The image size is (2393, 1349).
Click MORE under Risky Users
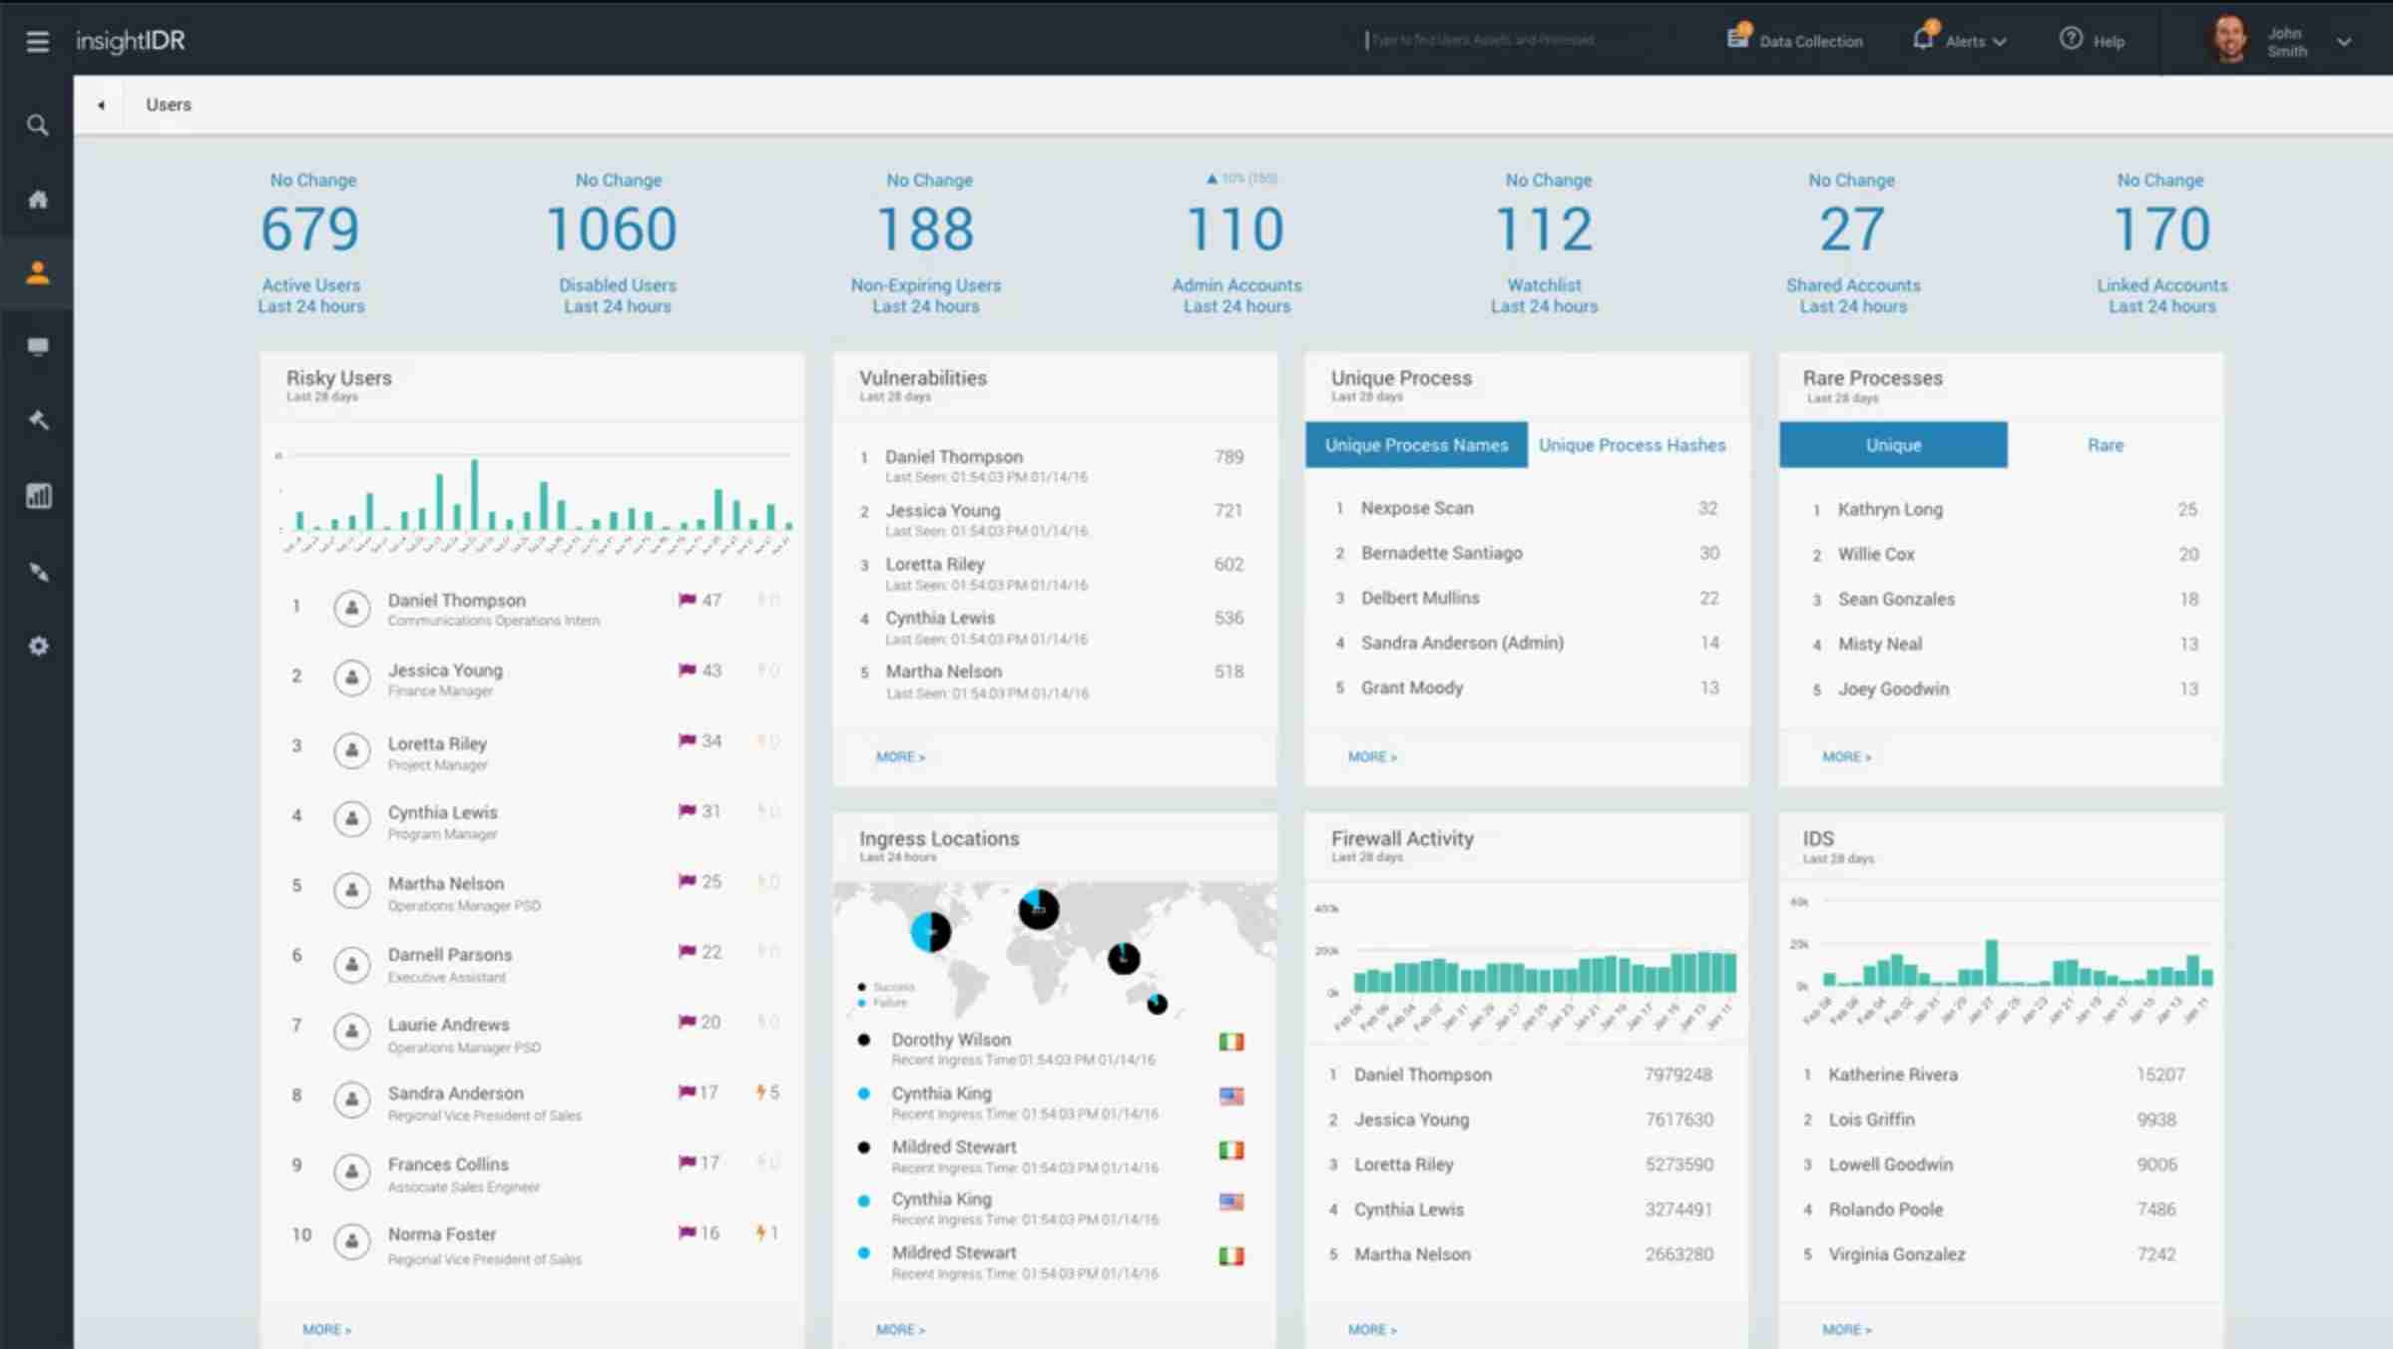326,1328
